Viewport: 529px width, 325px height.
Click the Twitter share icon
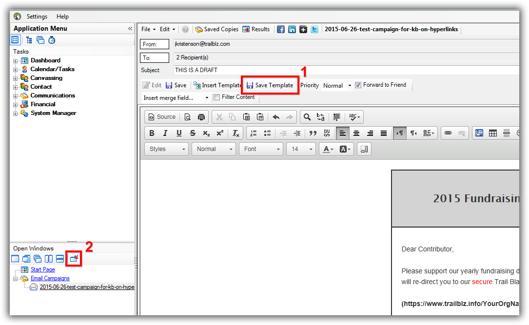(x=315, y=29)
